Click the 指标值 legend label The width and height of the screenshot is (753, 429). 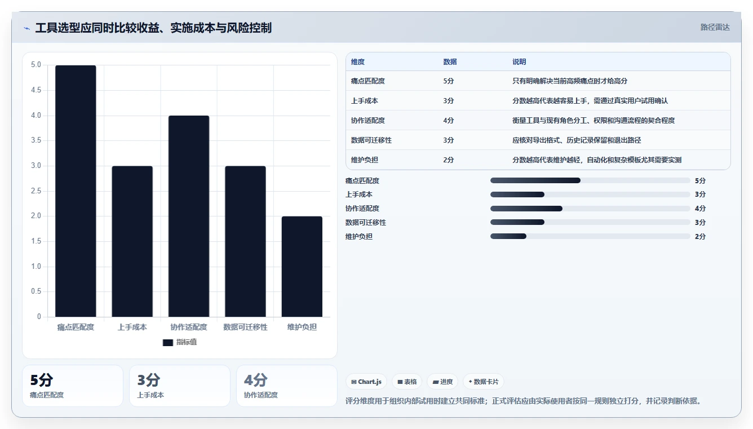(x=187, y=342)
